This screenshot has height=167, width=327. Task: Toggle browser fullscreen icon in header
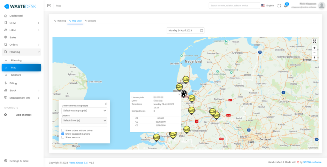click(x=279, y=6)
